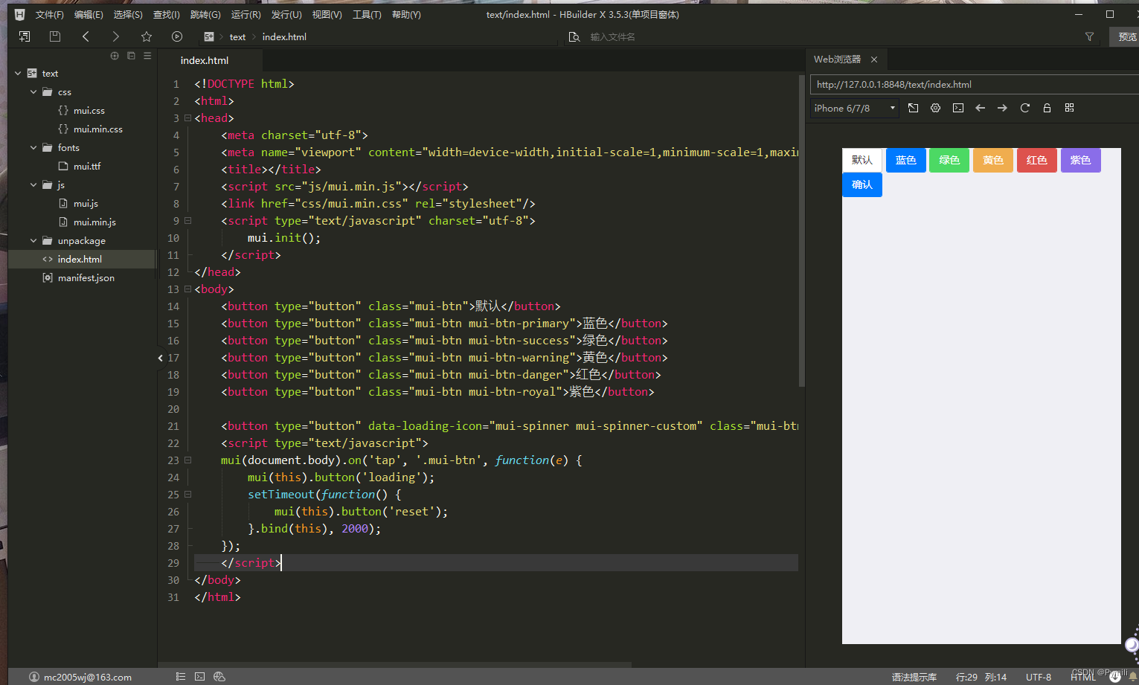Go forward with the right arrow toolbar icon
The image size is (1139, 685).
click(115, 36)
